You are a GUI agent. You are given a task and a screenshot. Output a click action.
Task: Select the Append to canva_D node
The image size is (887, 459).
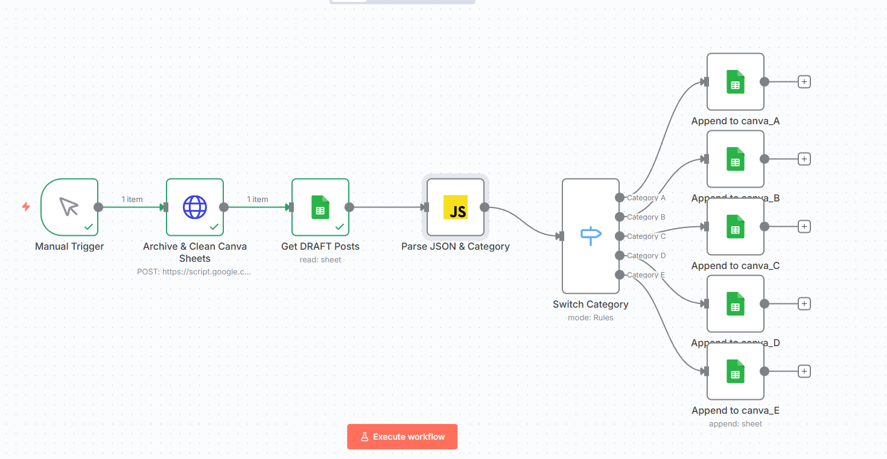(x=735, y=303)
